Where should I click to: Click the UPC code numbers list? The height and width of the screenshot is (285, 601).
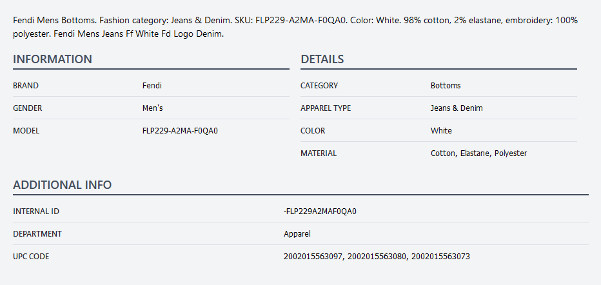click(377, 257)
